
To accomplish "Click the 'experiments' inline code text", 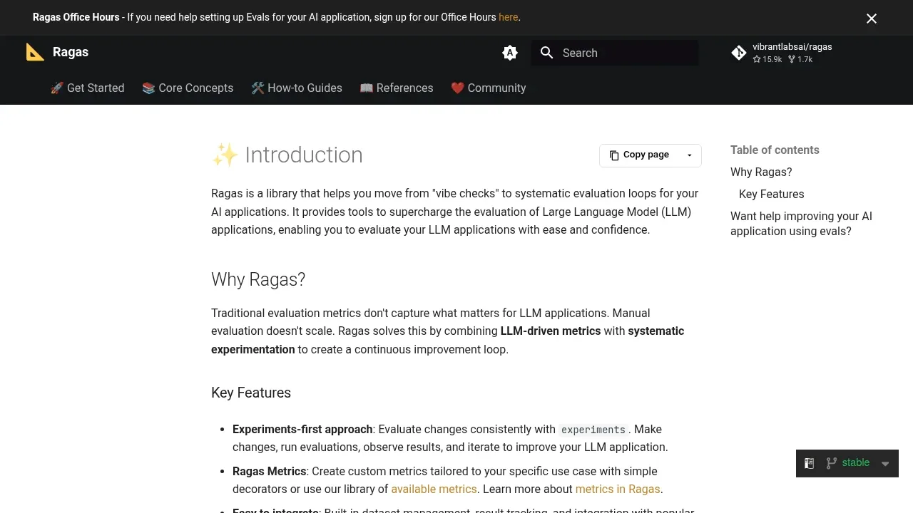I will coord(593,430).
